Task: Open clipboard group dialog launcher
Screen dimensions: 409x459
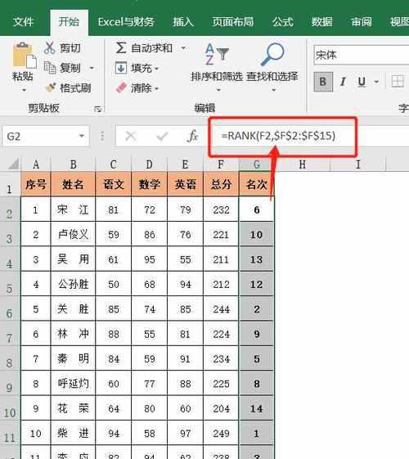Action: [x=97, y=109]
